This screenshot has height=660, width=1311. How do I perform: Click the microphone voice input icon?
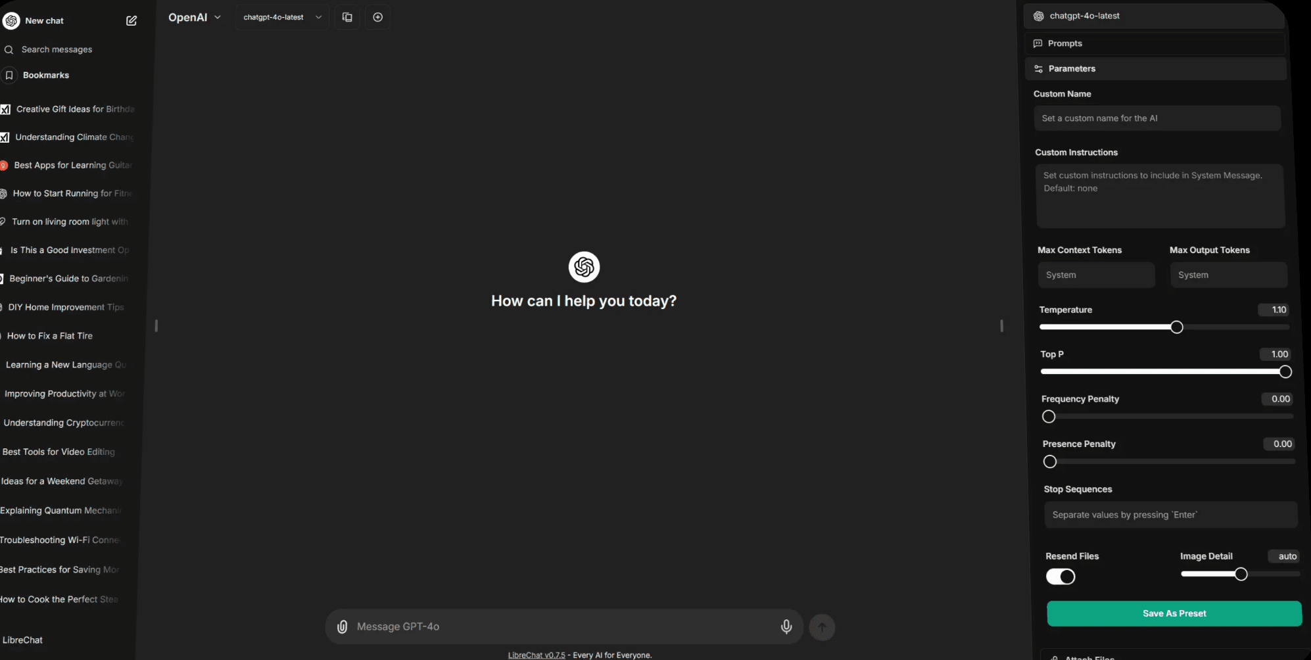click(786, 627)
